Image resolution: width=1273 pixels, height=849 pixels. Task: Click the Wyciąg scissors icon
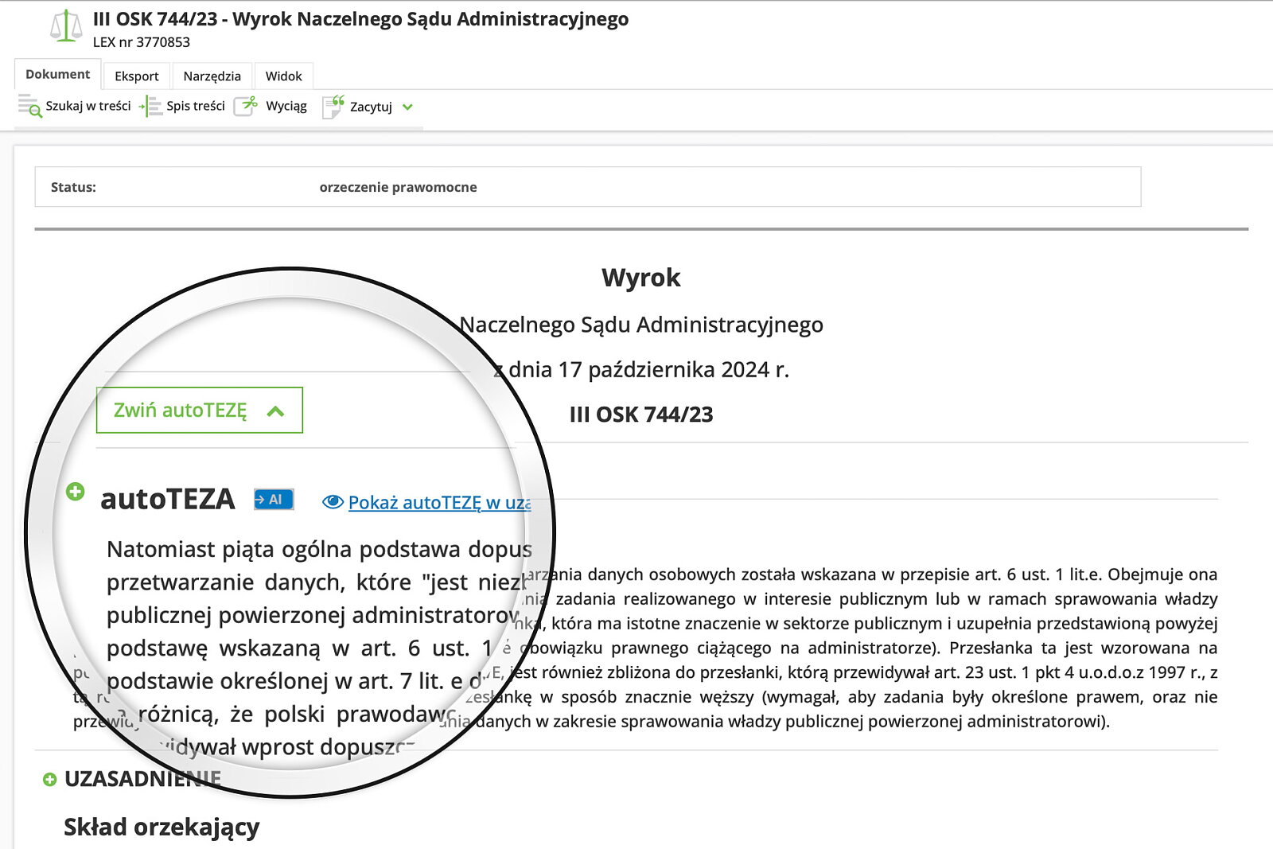point(247,106)
